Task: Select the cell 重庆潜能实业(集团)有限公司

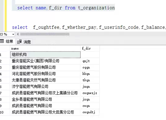Action: pyautogui.click(x=45, y=61)
